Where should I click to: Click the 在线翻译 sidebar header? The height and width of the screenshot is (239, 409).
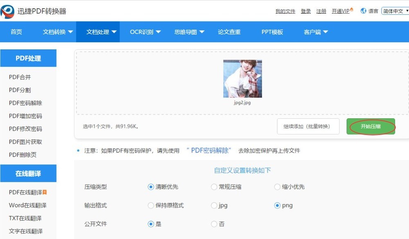[x=28, y=173]
